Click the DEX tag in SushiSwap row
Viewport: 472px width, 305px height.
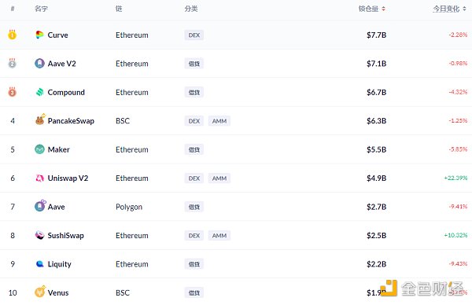pos(194,236)
